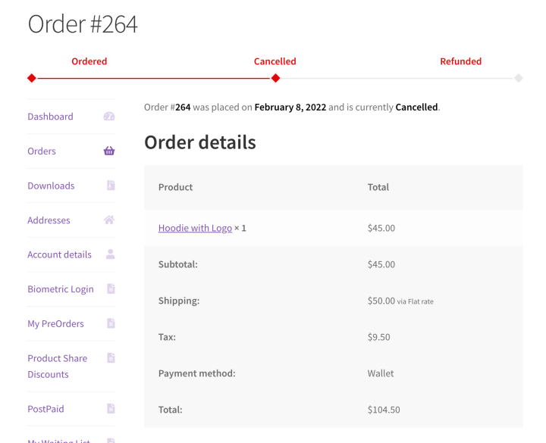Click the Cancelled status label in tracker
This screenshot has height=443, width=546.
[275, 61]
